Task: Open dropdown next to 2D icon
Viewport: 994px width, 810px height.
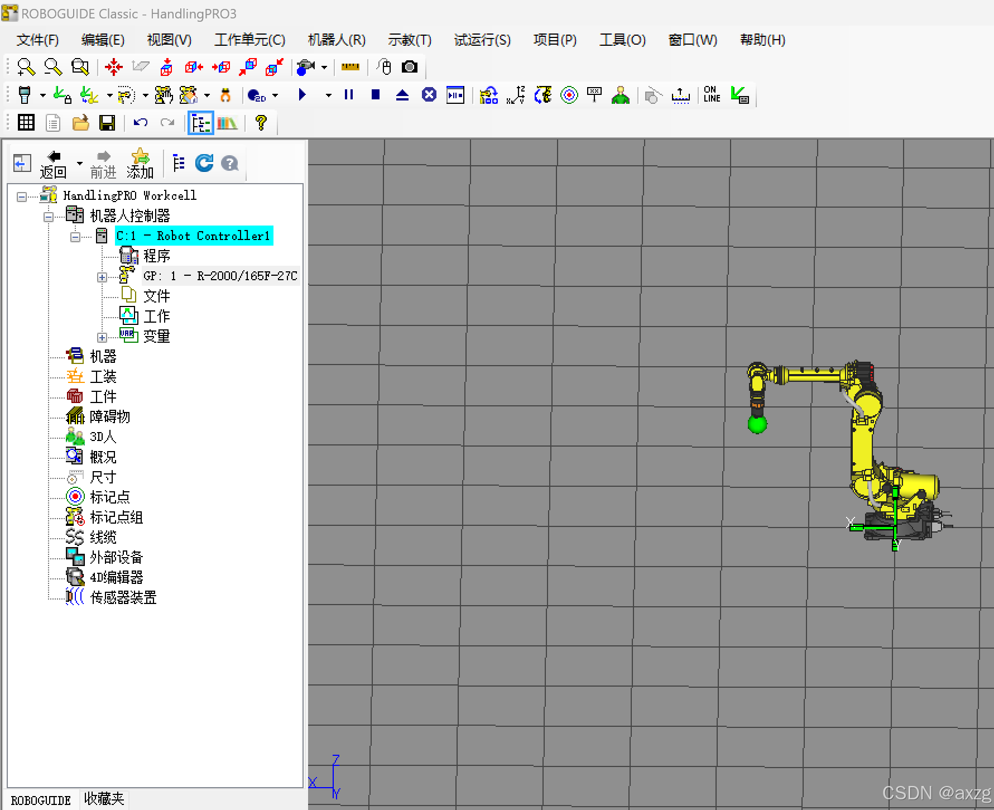Action: point(275,95)
